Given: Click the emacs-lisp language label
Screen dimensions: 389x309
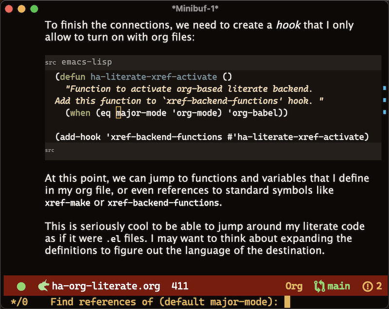Looking at the screenshot, I should coord(87,62).
